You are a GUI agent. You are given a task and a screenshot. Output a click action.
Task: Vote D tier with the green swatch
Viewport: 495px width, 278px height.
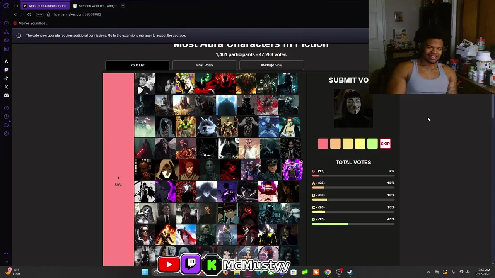click(372, 144)
